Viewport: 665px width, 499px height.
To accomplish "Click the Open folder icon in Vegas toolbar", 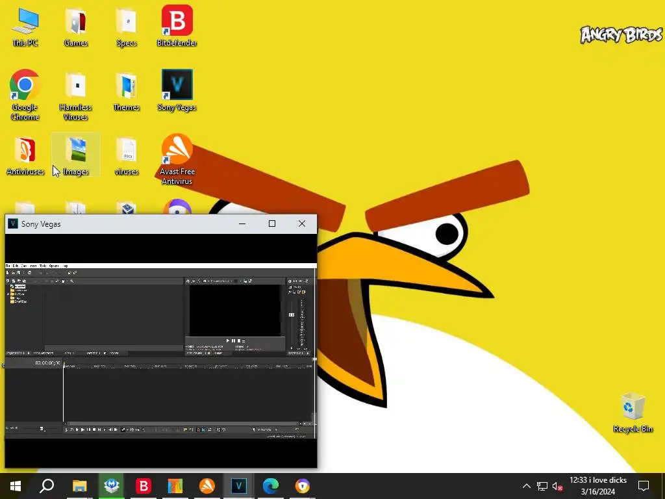I will [x=13, y=273].
